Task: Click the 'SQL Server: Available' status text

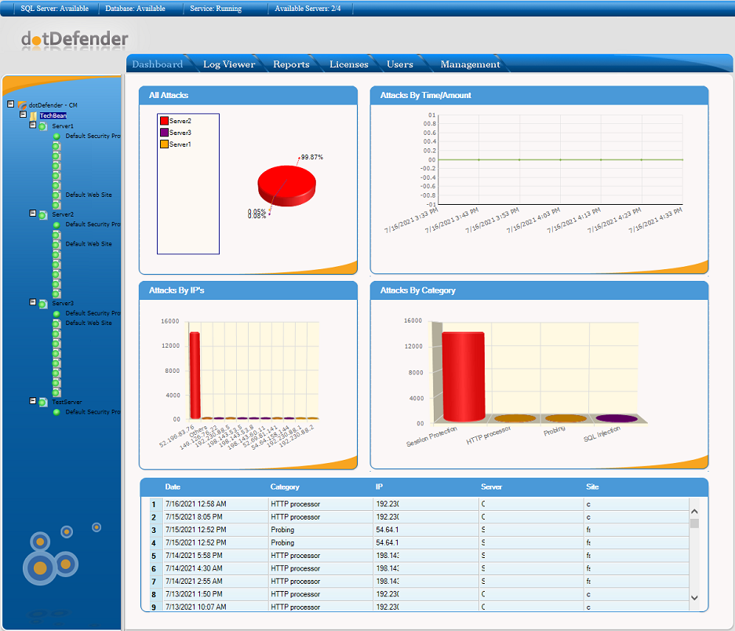Action: pos(54,9)
